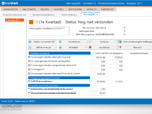This screenshot has height=114, width=152.
Task: Click the 1a omzet amount field
Action: tap(98, 58)
